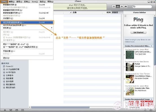Toggle the repeat icon in bottom bar
156x112 pixels.
(x=17, y=110)
